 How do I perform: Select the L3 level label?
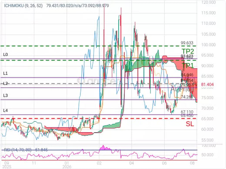pyautogui.click(x=5, y=95)
